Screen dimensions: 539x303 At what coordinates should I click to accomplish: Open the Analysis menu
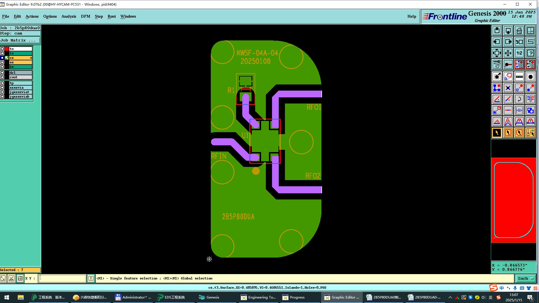(68, 16)
